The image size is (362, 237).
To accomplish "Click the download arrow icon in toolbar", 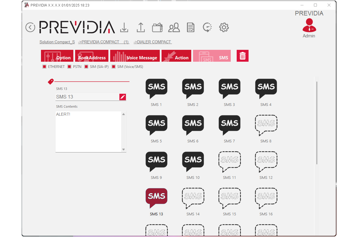I will (124, 28).
